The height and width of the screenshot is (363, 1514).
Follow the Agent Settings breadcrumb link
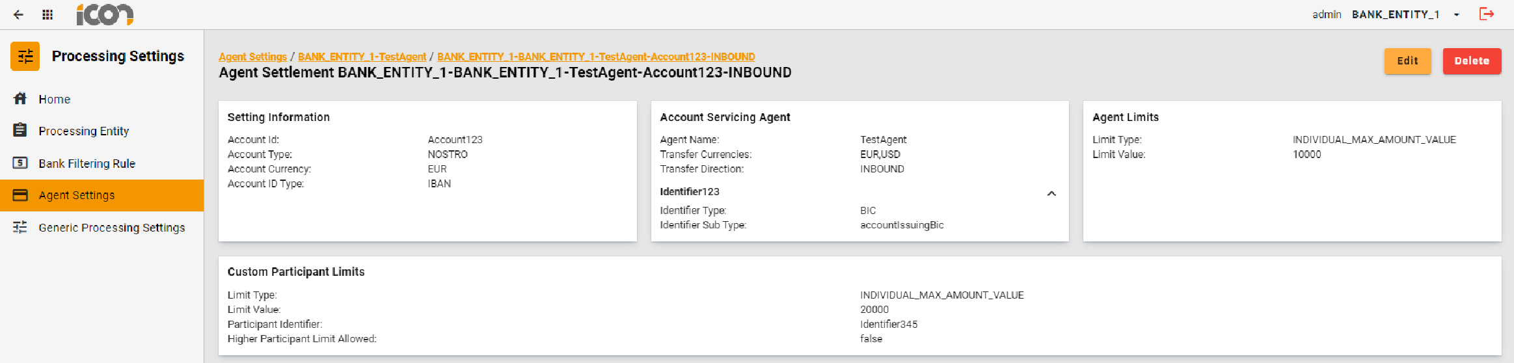[x=252, y=57]
